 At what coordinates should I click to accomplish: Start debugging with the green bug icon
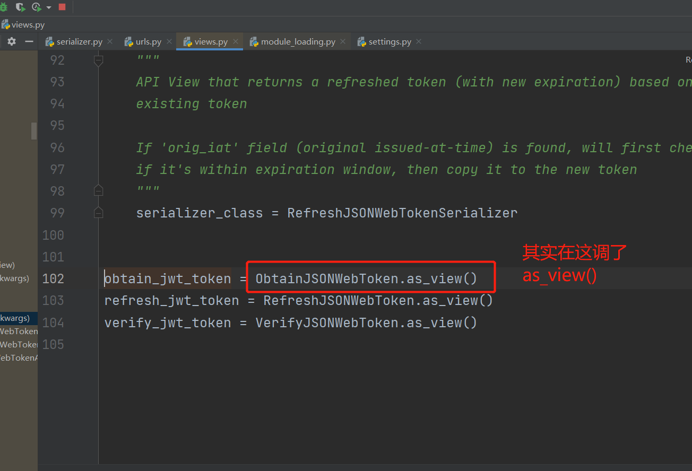pos(4,7)
